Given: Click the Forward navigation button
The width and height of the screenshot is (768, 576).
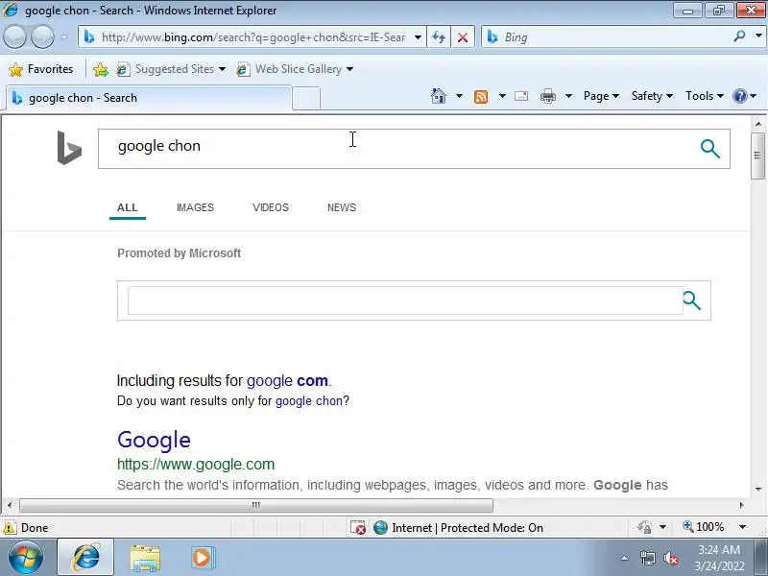Looking at the screenshot, I should click(x=42, y=37).
